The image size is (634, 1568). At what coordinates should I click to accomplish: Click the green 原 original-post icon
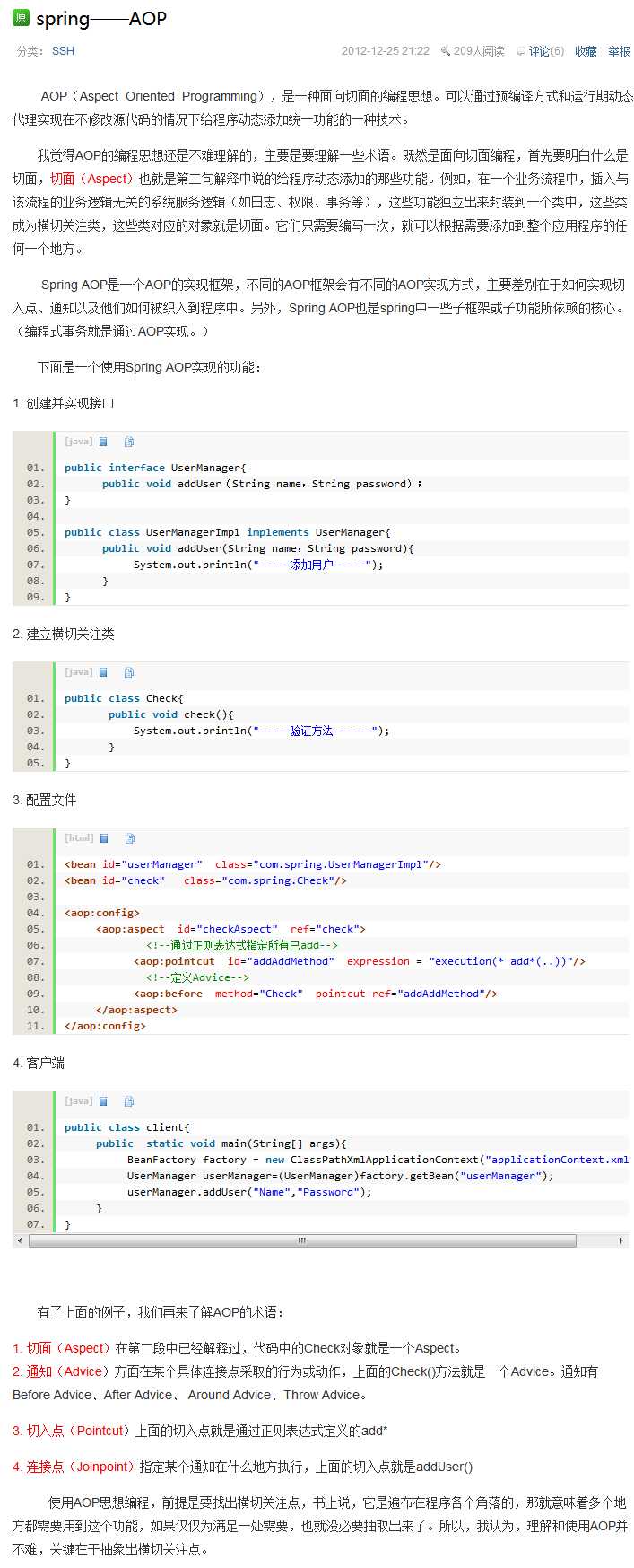21,18
